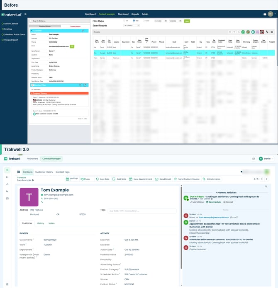This screenshot has width=278, height=288.
Task: Select the Sale filter date radio button
Action: (x=124, y=21)
